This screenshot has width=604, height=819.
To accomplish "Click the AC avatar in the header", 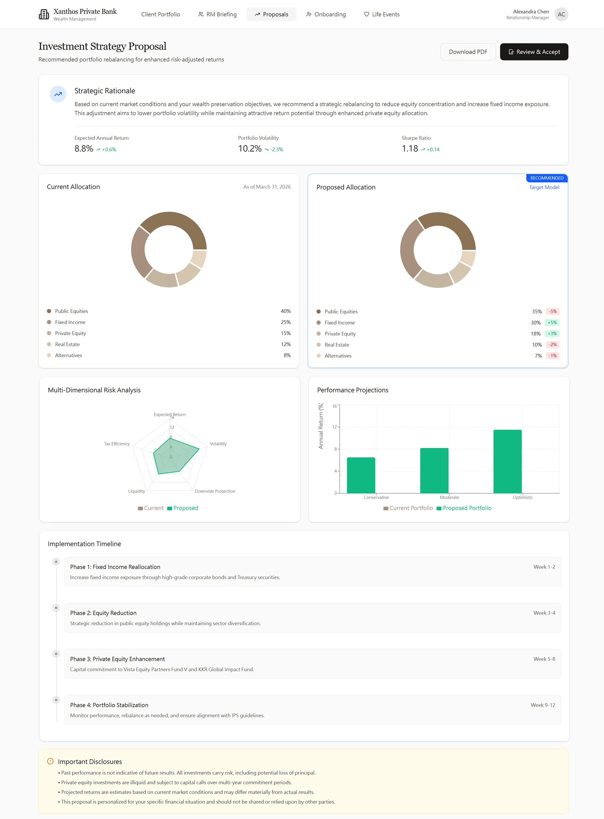I will click(x=561, y=14).
